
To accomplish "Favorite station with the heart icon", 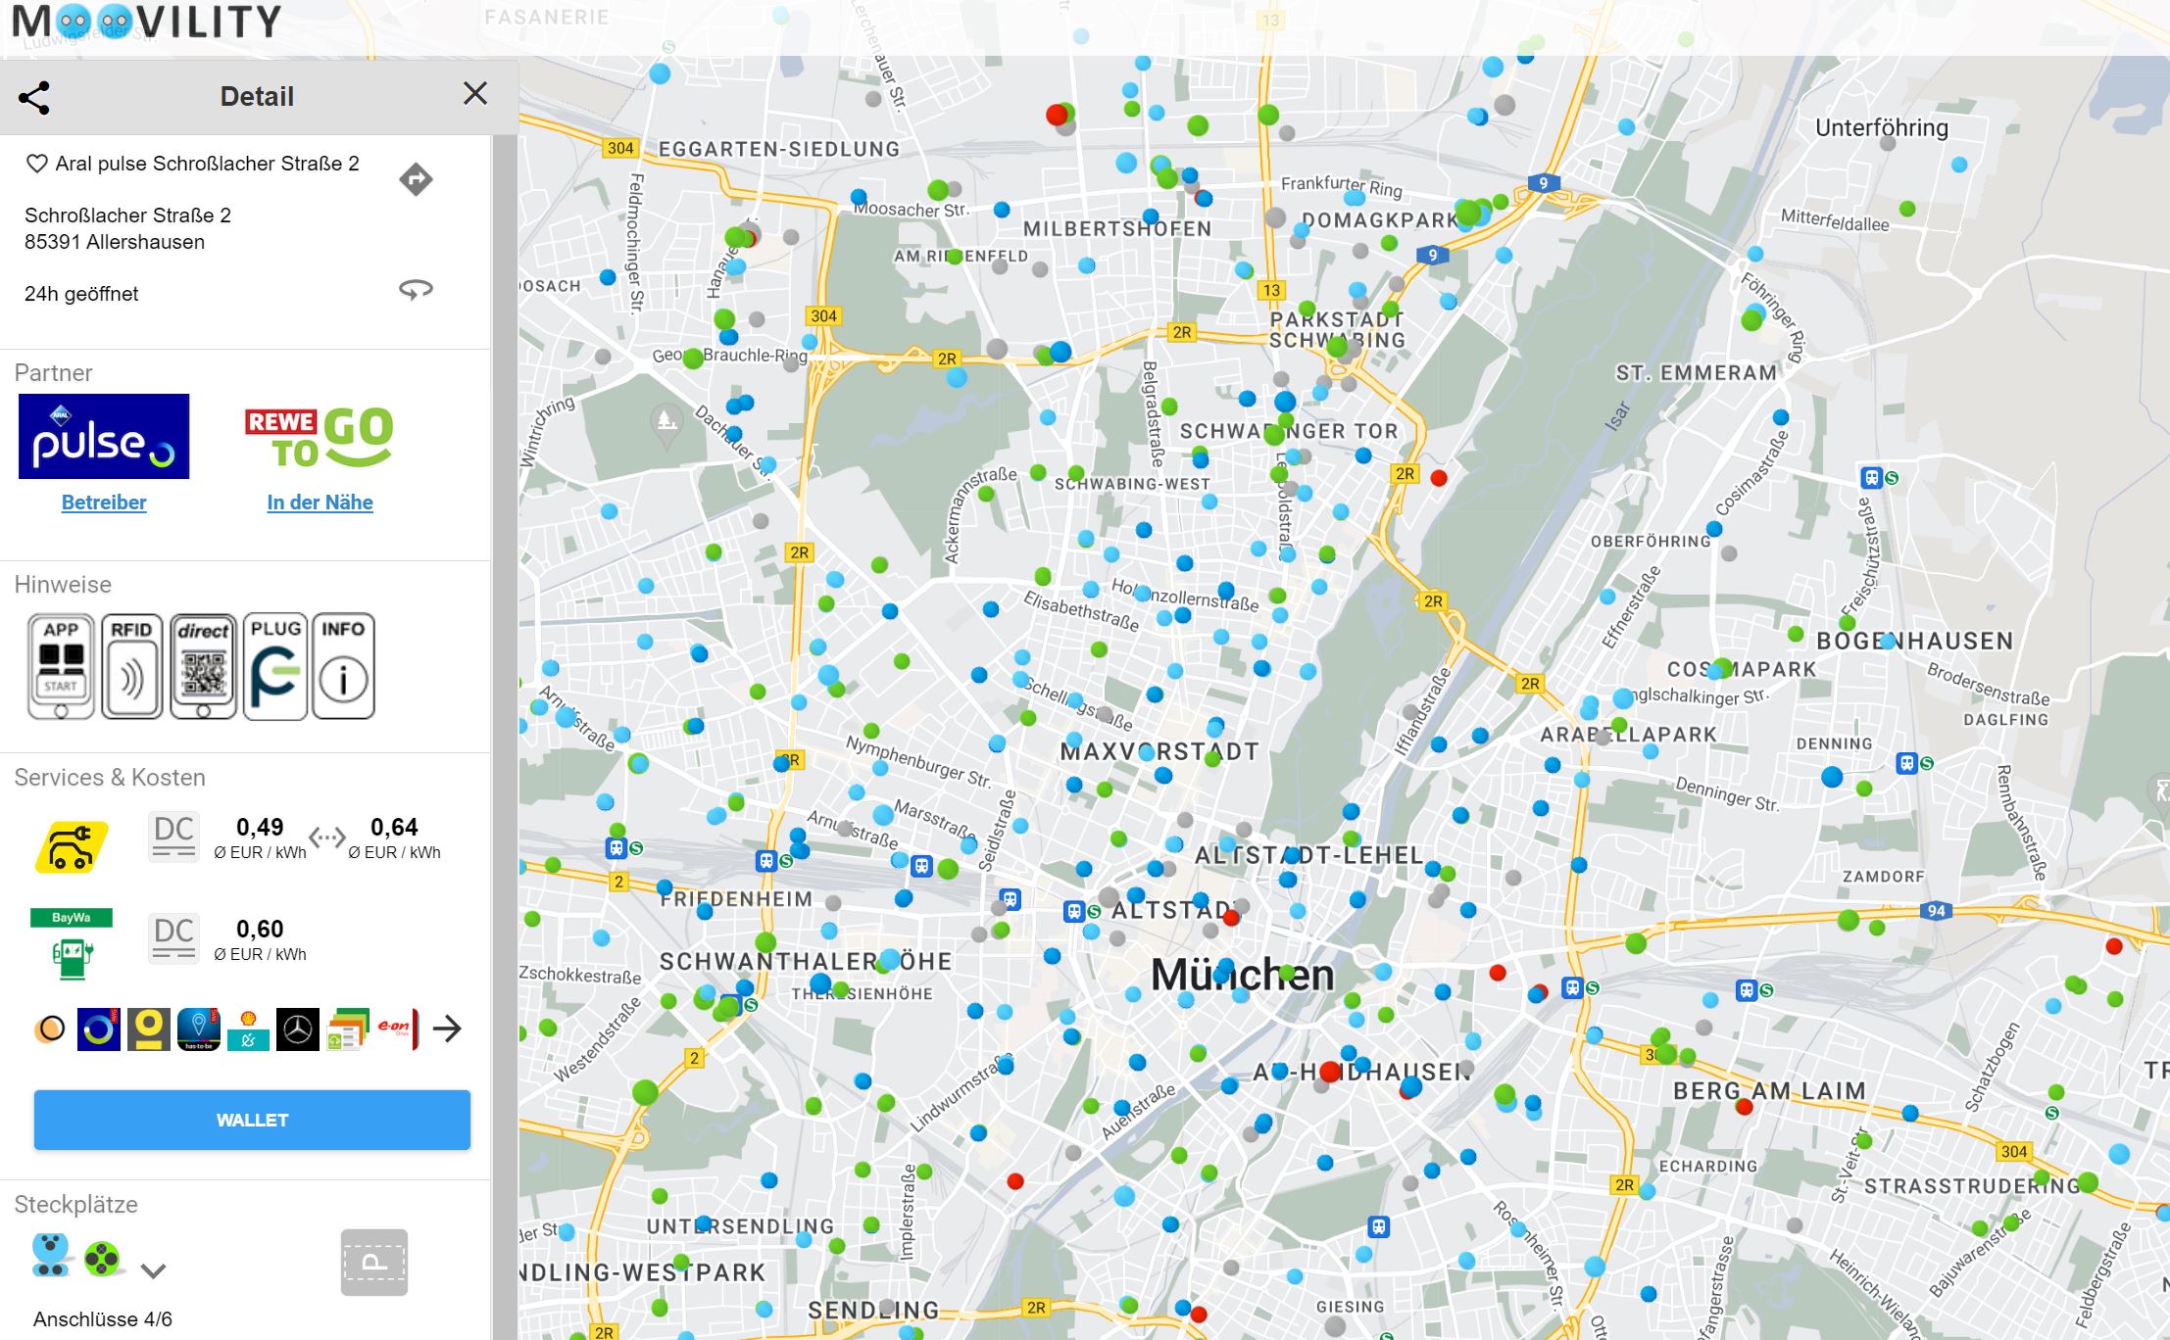I will pyautogui.click(x=36, y=164).
